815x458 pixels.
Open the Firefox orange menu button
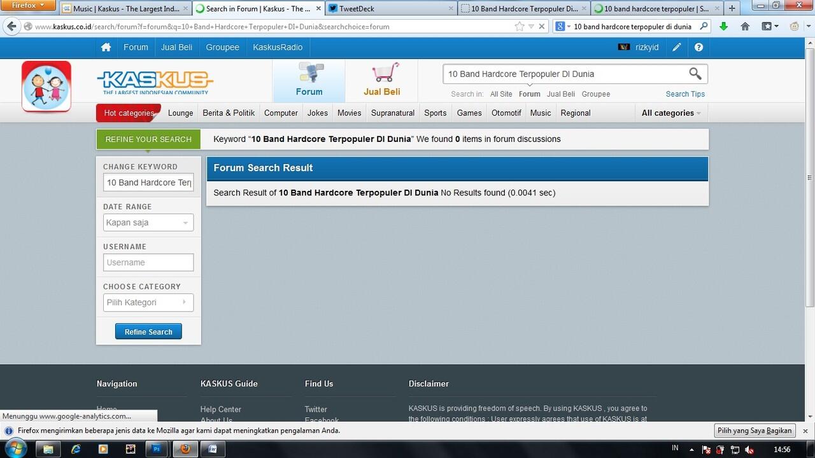point(29,5)
